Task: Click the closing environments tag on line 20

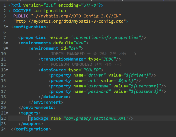Action: pos(37,108)
